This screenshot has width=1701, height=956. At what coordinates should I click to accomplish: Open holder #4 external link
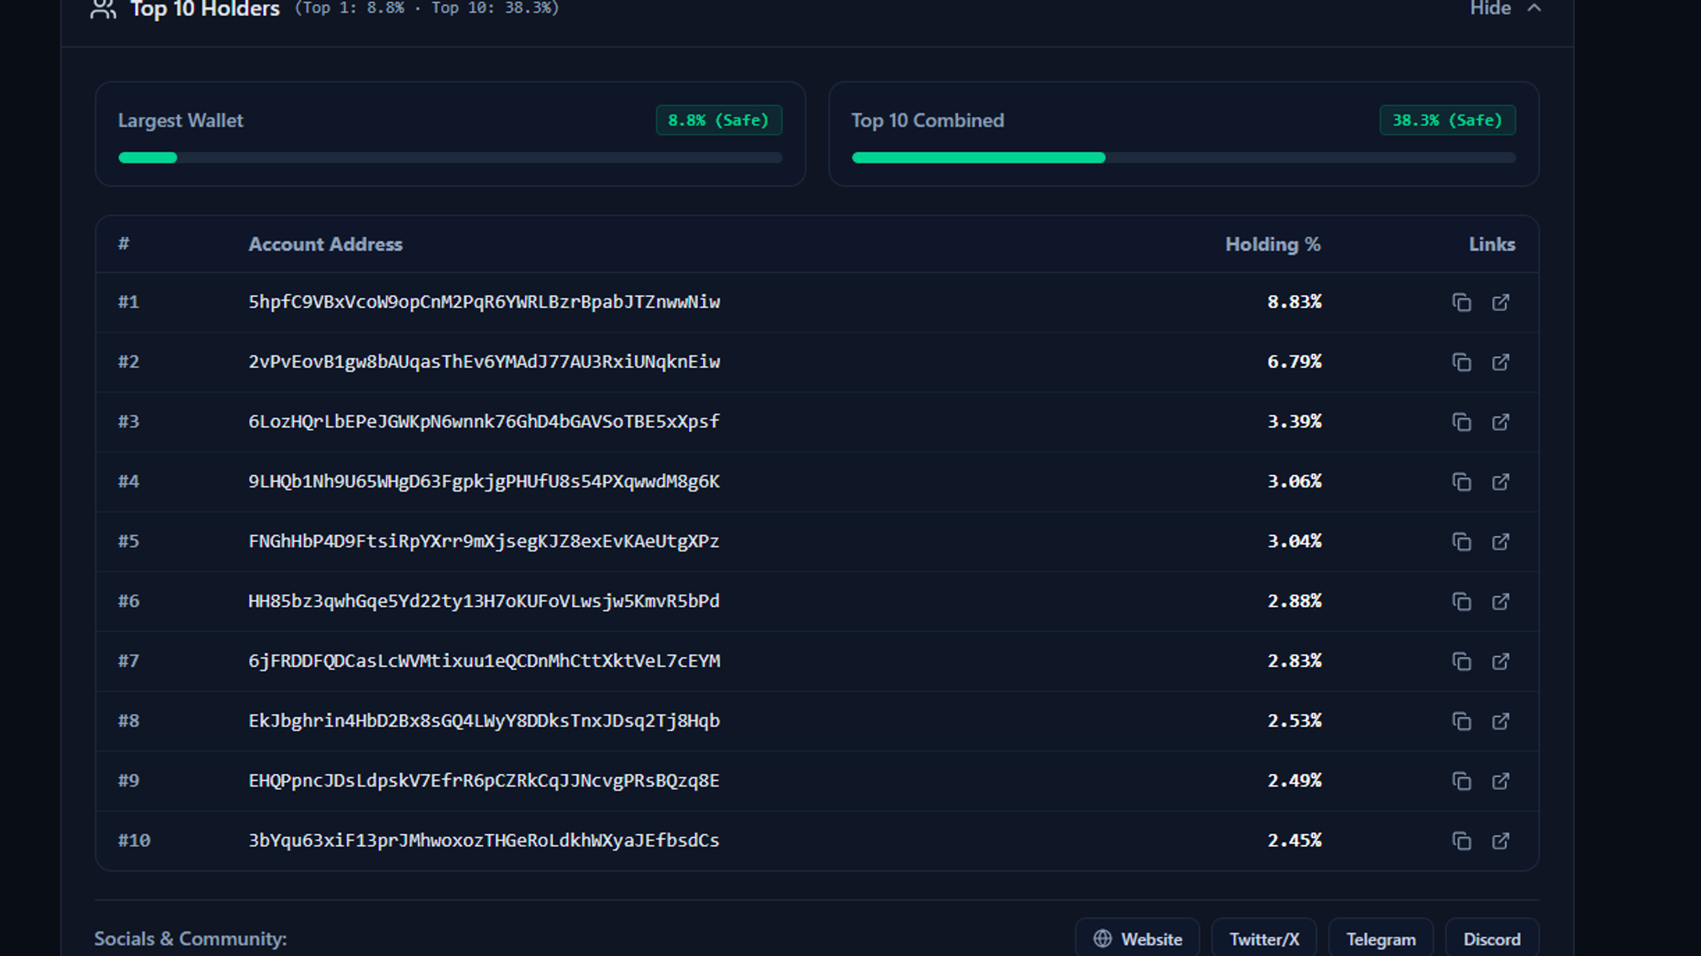[x=1500, y=482]
